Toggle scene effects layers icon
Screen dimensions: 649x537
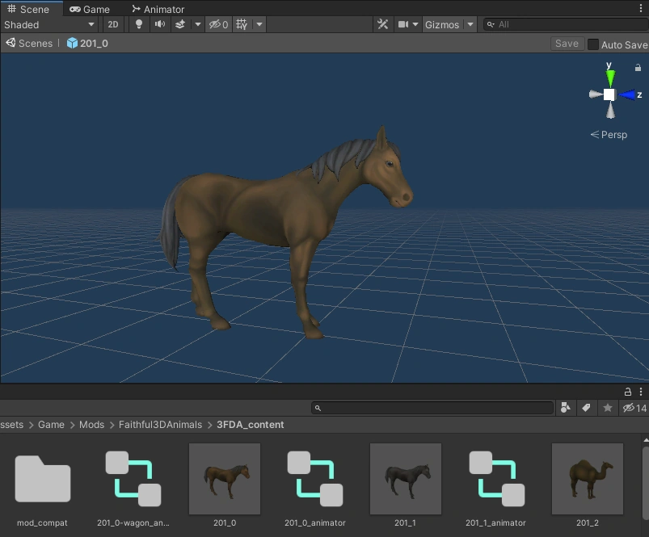[x=180, y=24]
